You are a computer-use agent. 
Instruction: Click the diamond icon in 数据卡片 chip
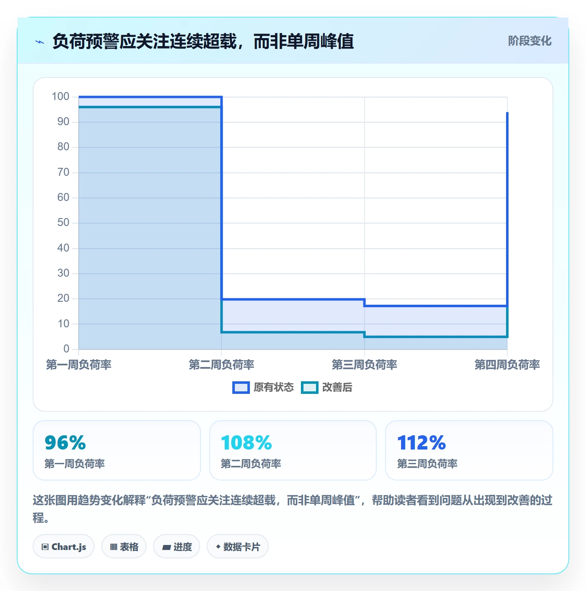click(218, 547)
